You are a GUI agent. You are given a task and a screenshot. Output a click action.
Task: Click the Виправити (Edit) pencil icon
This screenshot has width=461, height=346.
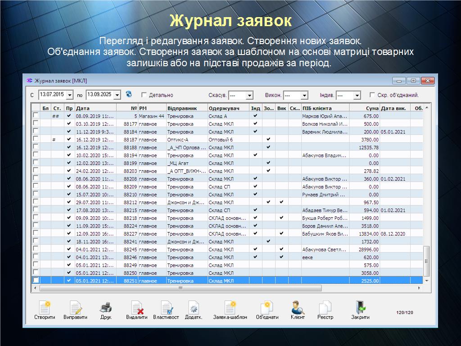(75, 308)
